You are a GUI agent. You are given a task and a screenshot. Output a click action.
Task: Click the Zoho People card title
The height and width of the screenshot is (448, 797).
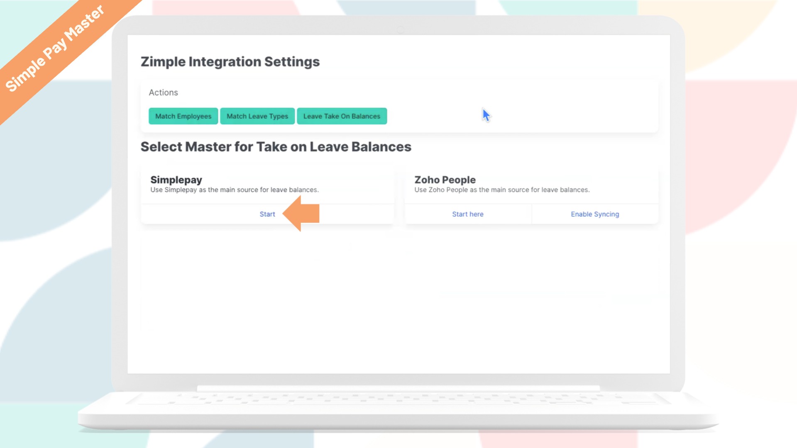[x=445, y=180]
